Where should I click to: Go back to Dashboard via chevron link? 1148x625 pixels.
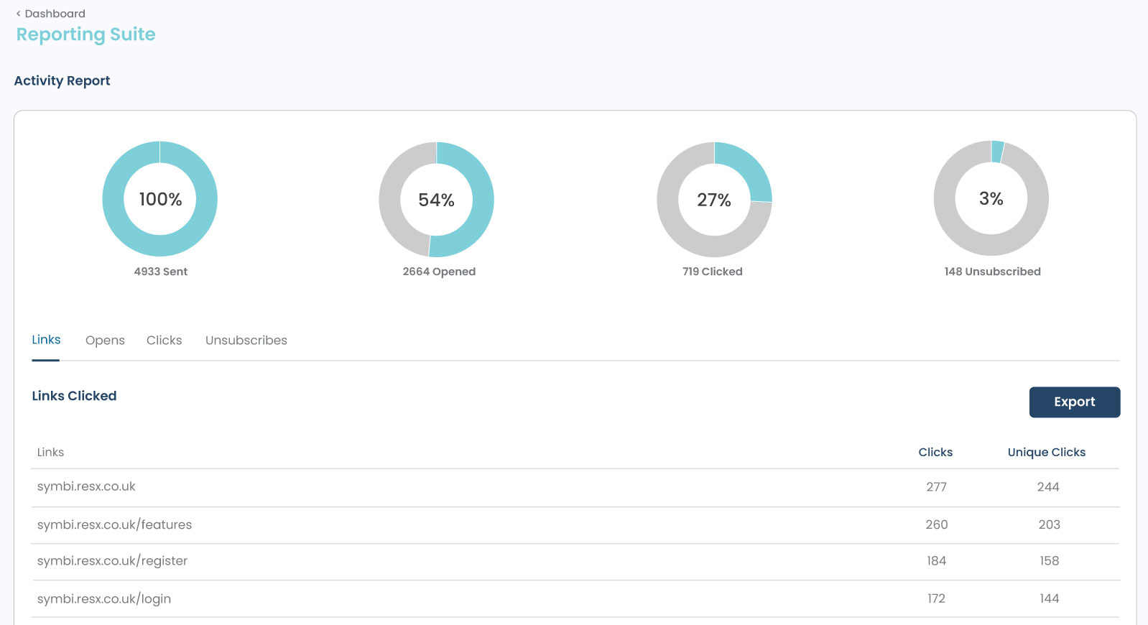pyautogui.click(x=50, y=14)
